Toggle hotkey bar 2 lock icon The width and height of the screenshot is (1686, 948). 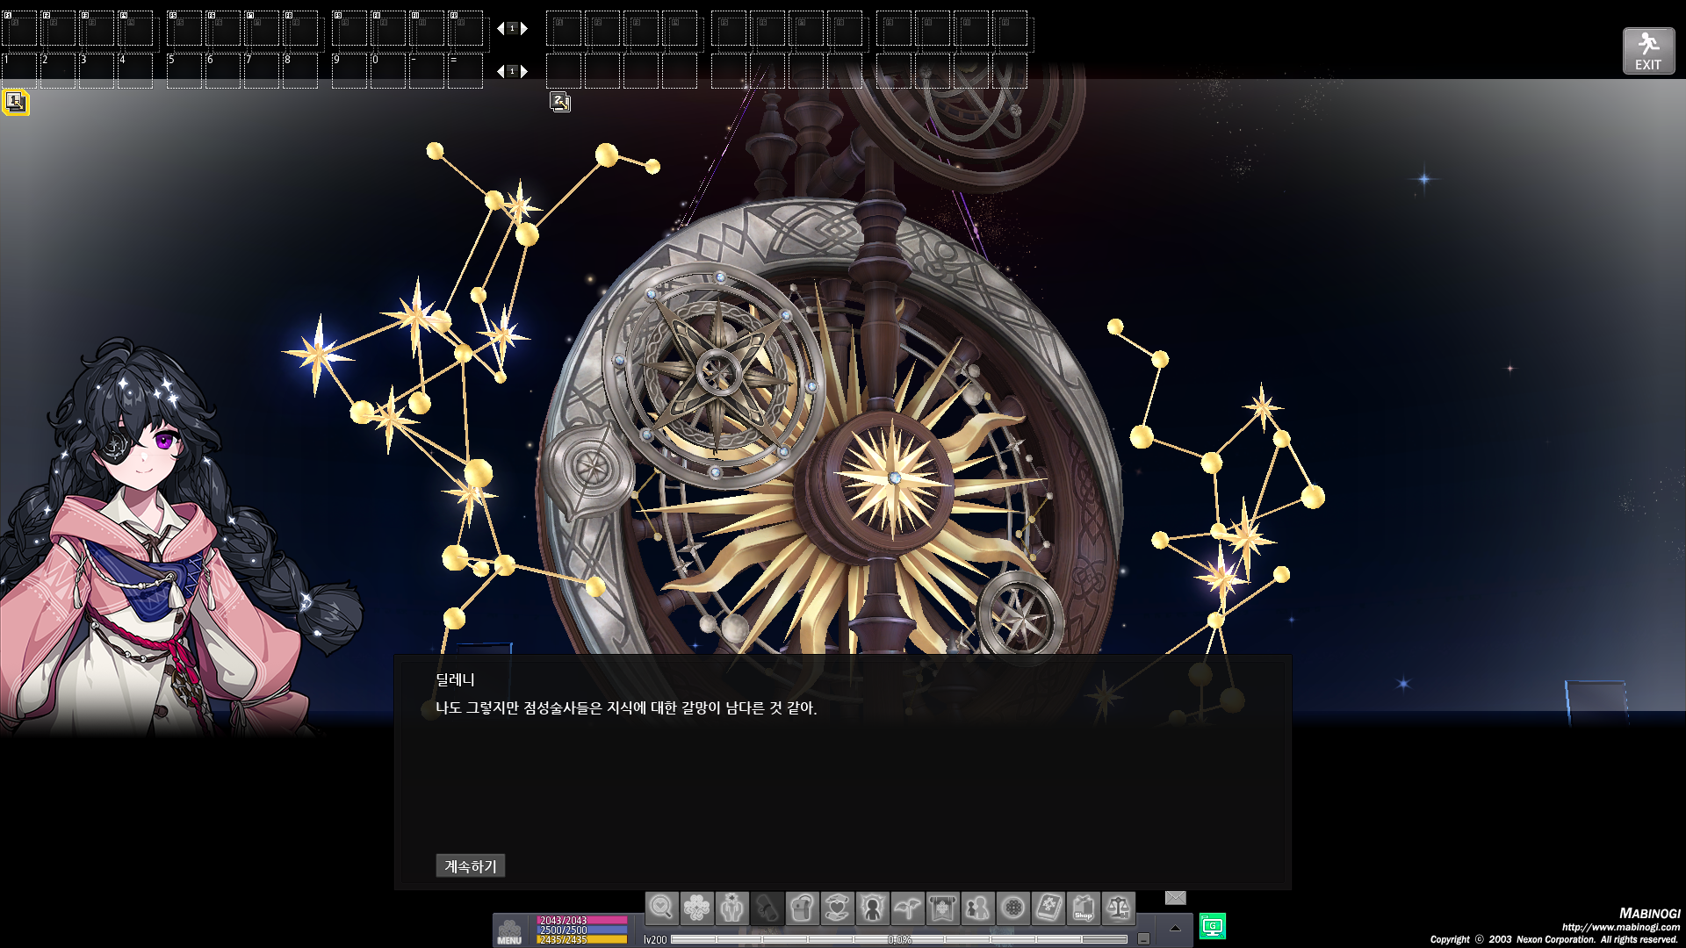pyautogui.click(x=560, y=102)
